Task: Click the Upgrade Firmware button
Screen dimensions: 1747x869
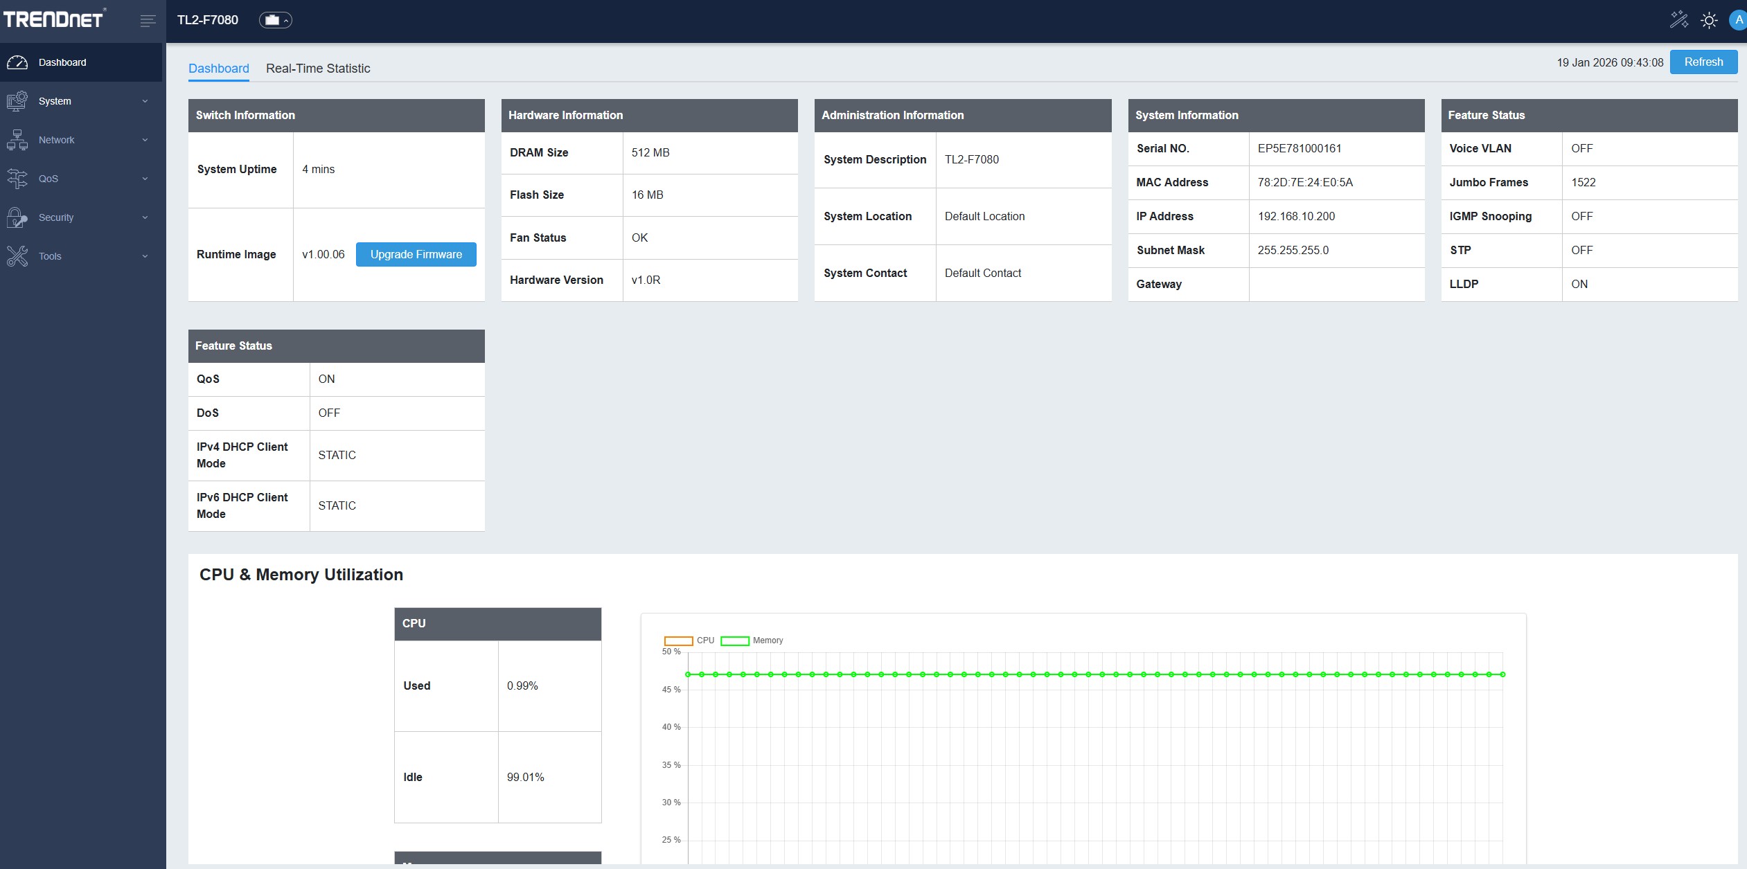Action: [416, 254]
